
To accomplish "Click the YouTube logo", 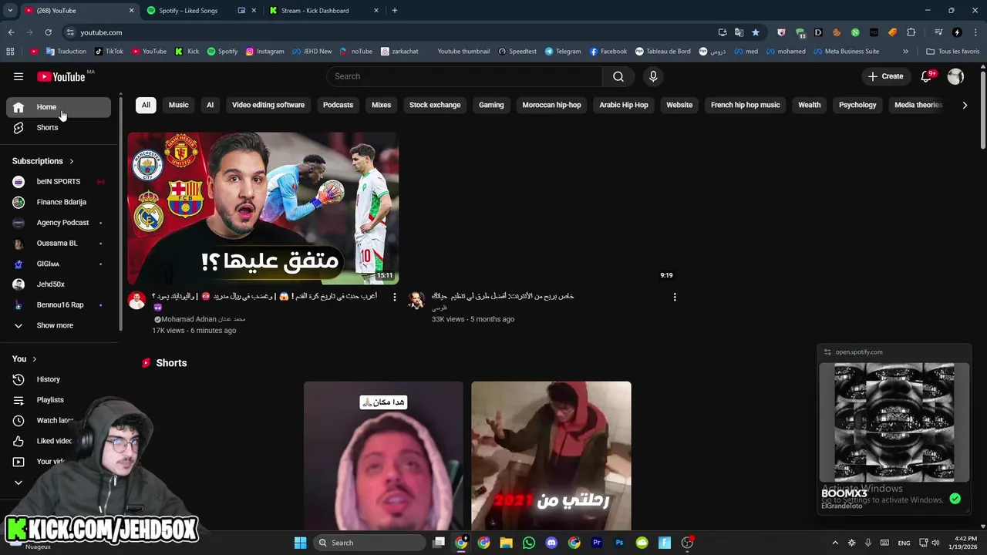I will pyautogui.click(x=61, y=76).
